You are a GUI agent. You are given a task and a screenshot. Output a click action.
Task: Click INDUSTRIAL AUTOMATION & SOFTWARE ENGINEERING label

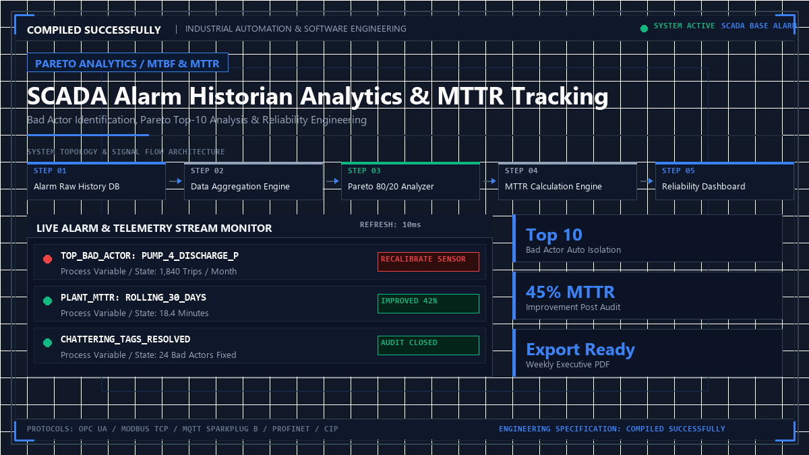click(x=296, y=29)
